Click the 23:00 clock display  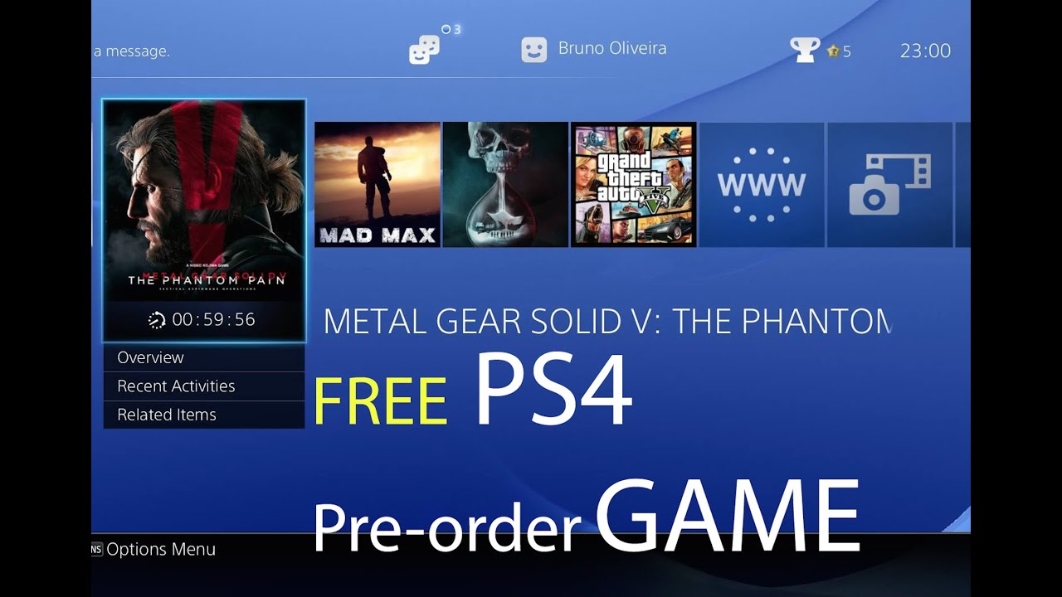click(925, 51)
